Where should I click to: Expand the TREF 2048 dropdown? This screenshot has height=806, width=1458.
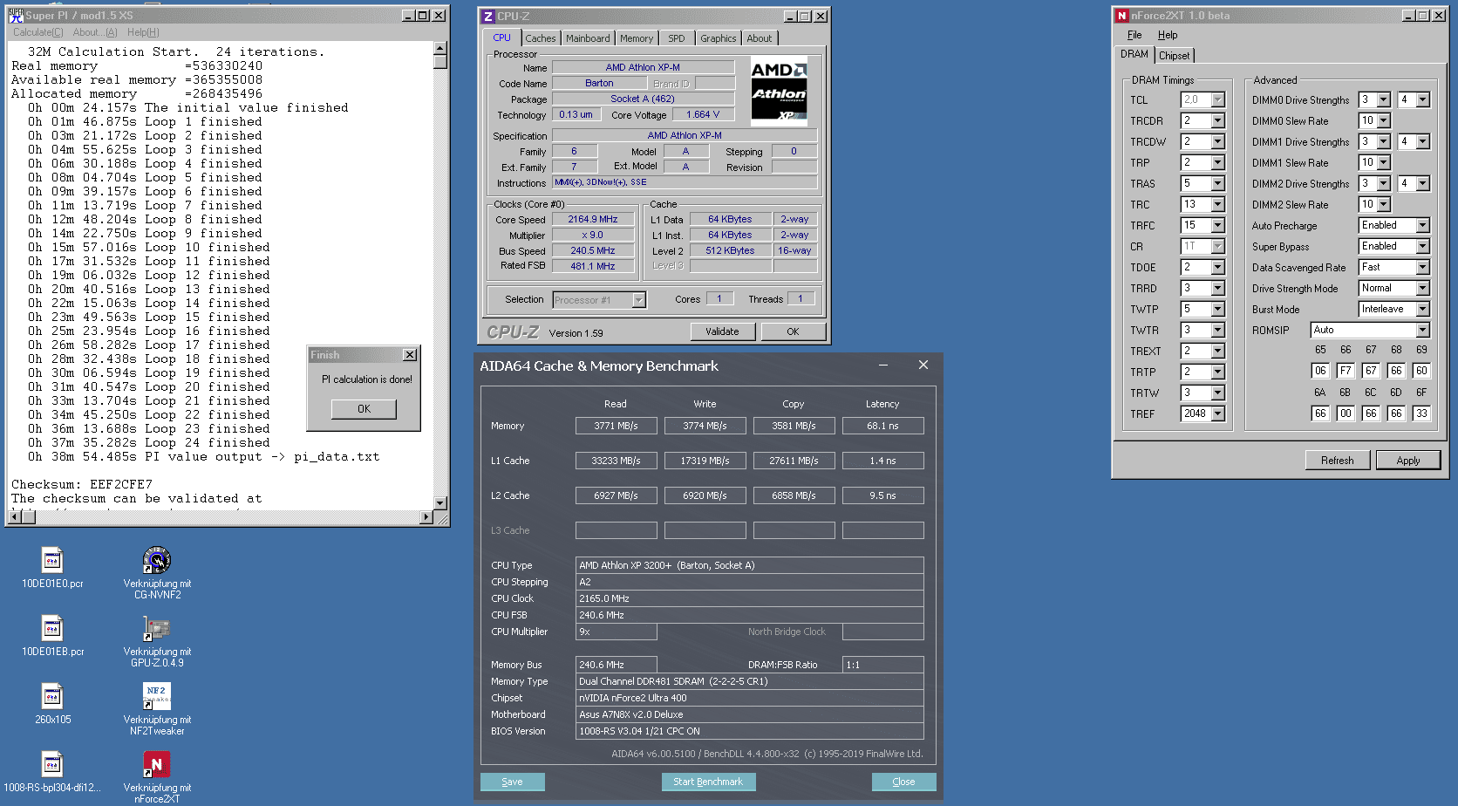(1218, 414)
